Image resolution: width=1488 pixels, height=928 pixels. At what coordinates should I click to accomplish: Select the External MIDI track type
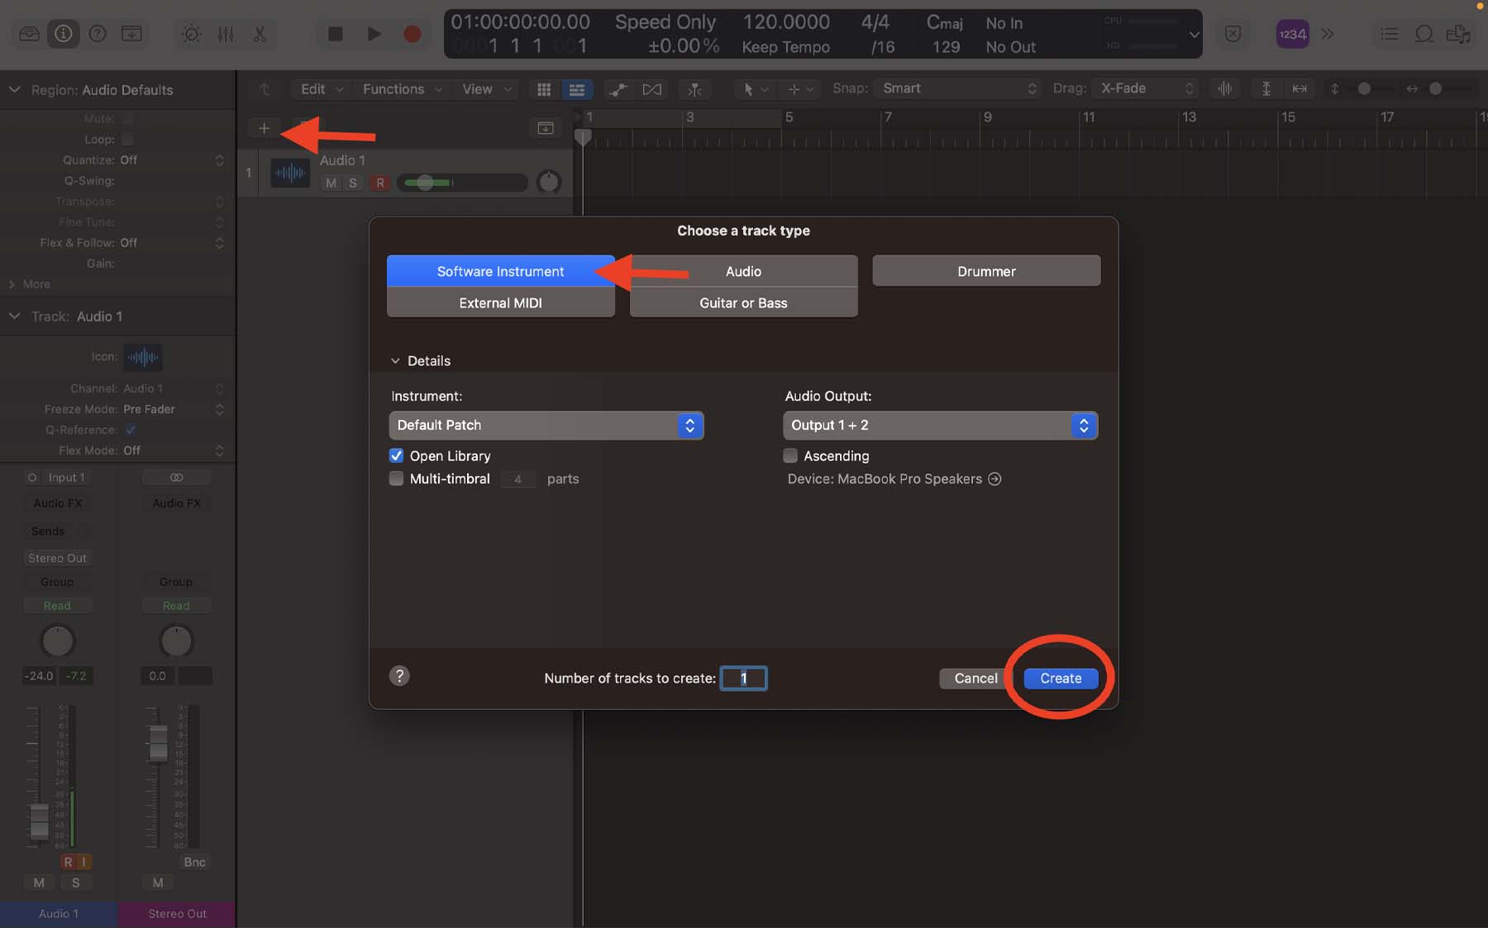[x=500, y=302]
